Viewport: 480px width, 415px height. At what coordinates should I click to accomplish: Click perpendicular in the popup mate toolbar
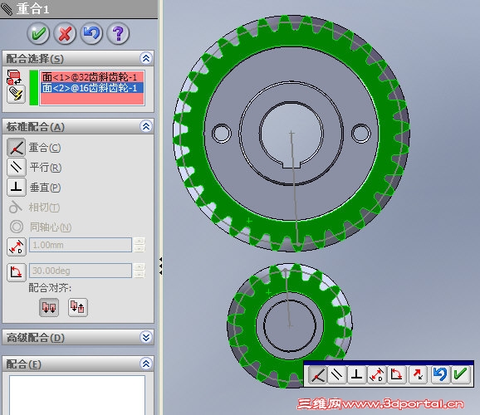(356, 374)
